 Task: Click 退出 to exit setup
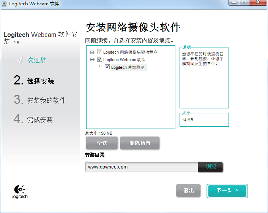[x=188, y=191]
